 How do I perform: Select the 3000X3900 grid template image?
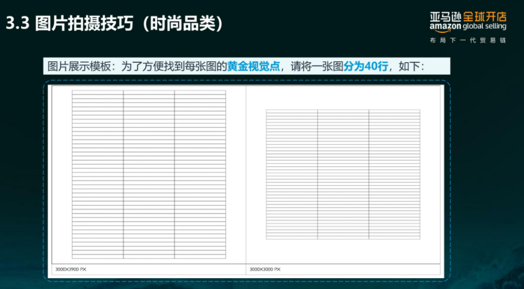pyautogui.click(x=149, y=174)
